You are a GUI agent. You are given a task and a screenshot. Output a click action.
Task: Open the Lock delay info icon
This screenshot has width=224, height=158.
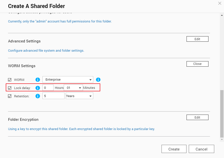point(38,88)
